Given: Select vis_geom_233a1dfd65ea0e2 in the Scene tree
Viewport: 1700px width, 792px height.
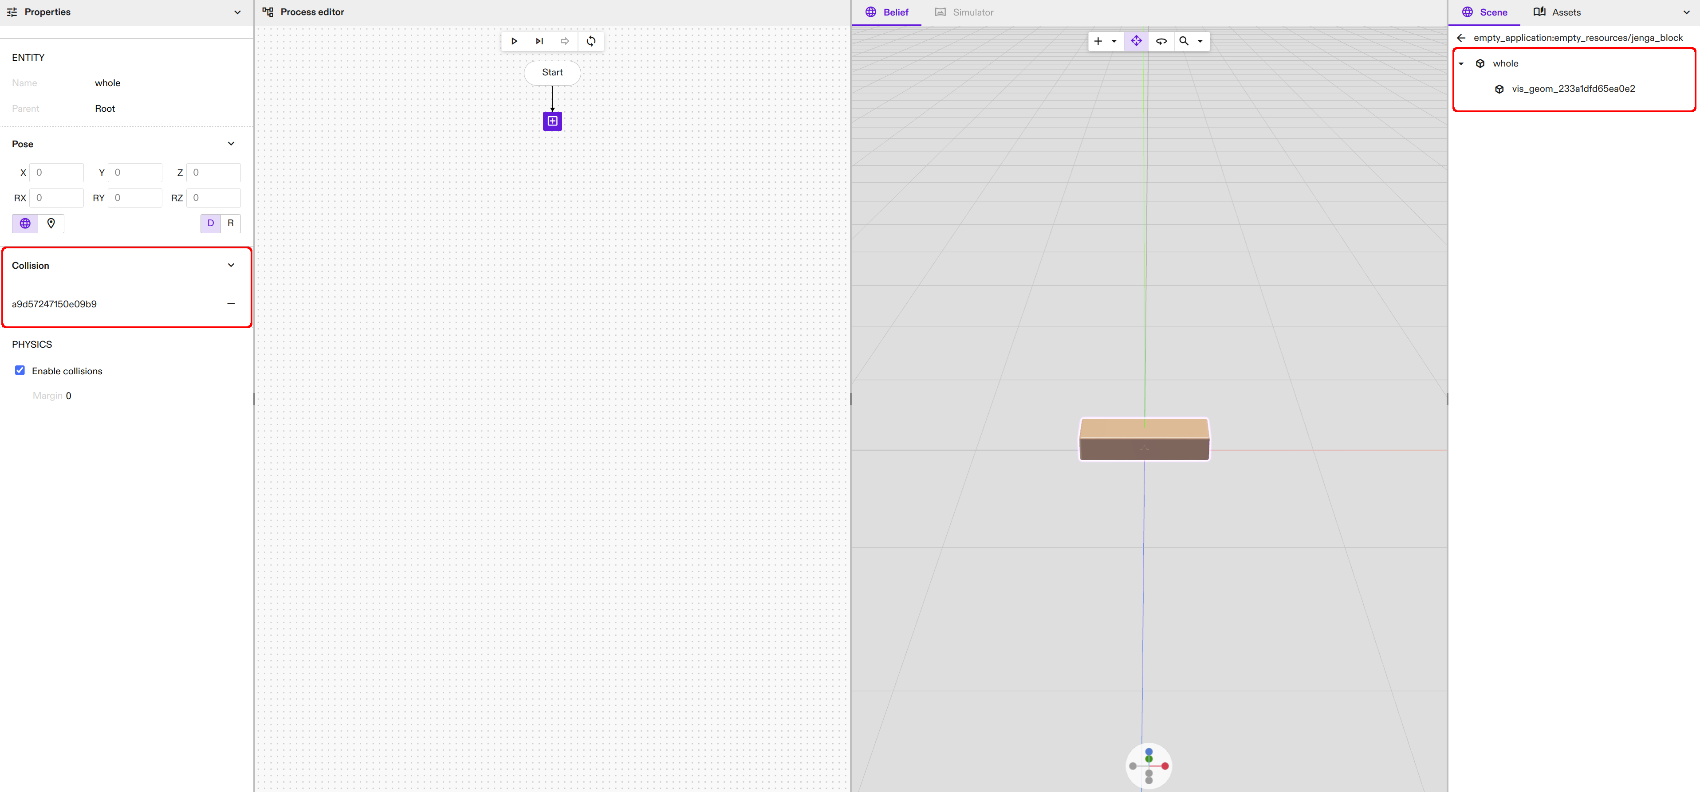Looking at the screenshot, I should (x=1573, y=88).
